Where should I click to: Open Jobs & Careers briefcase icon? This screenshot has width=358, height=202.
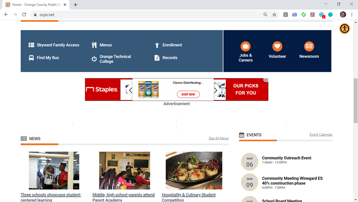[x=245, y=46]
